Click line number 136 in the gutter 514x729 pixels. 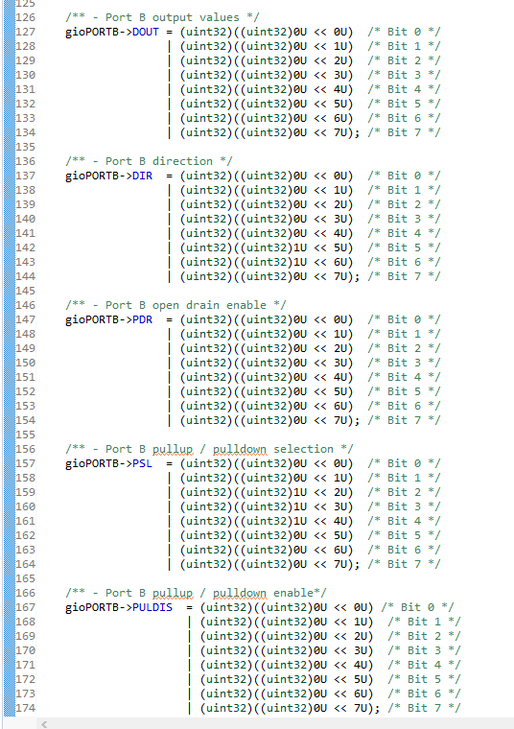26,161
